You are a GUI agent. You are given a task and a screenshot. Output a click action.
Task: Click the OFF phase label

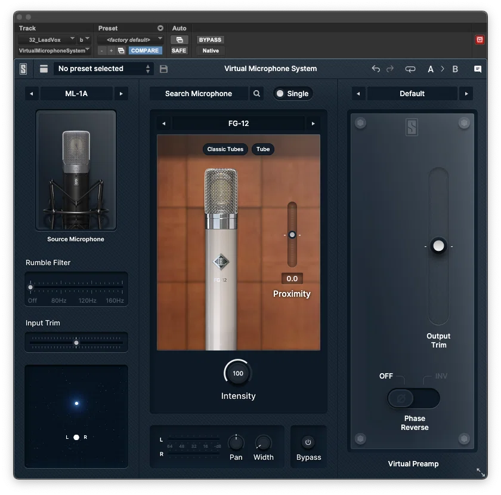point(386,376)
